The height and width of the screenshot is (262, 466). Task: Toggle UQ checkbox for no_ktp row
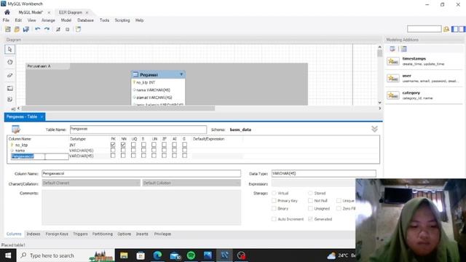point(133,145)
